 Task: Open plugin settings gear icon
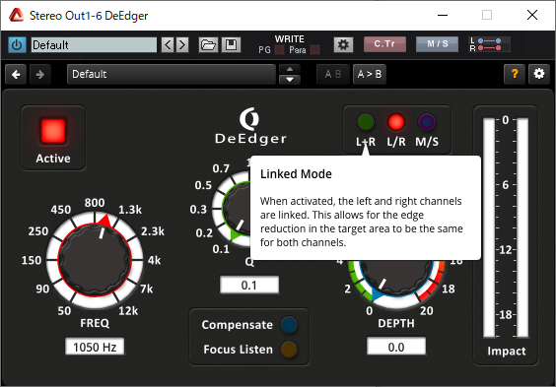[x=539, y=75]
